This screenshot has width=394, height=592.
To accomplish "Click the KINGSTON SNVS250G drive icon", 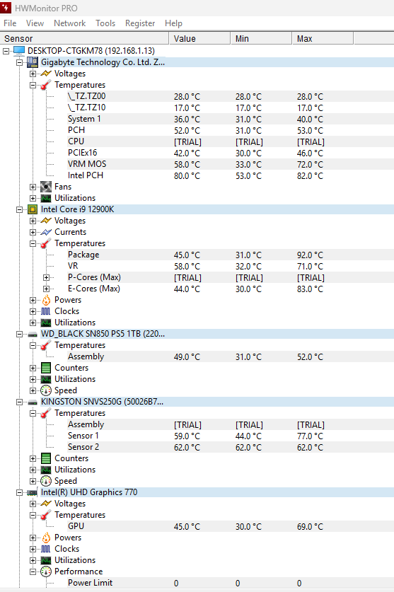I will point(33,402).
